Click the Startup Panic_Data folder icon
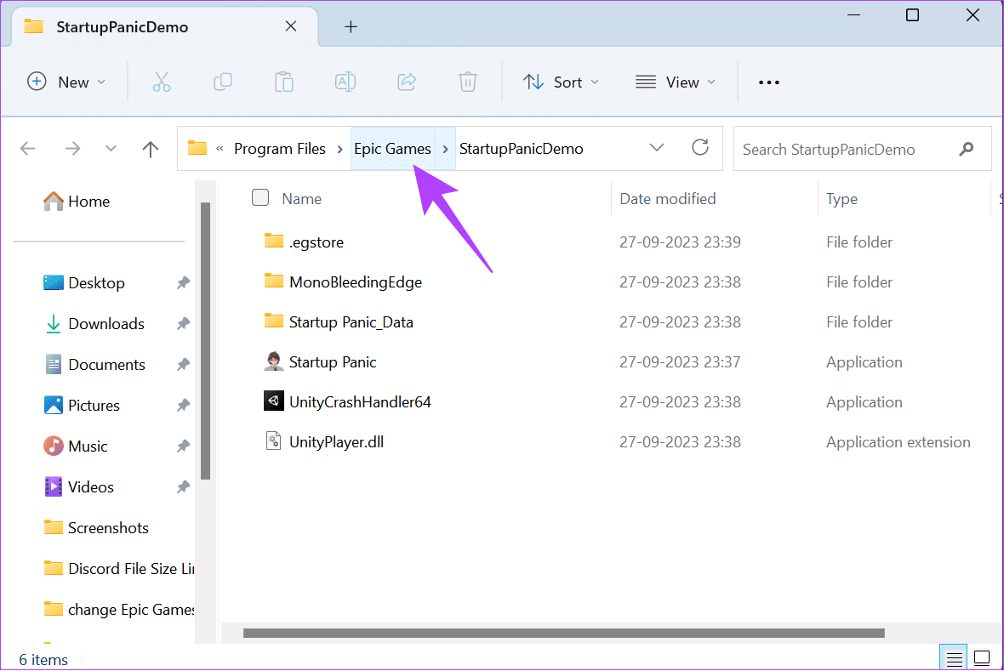Image resolution: width=1004 pixels, height=671 pixels. point(273,321)
